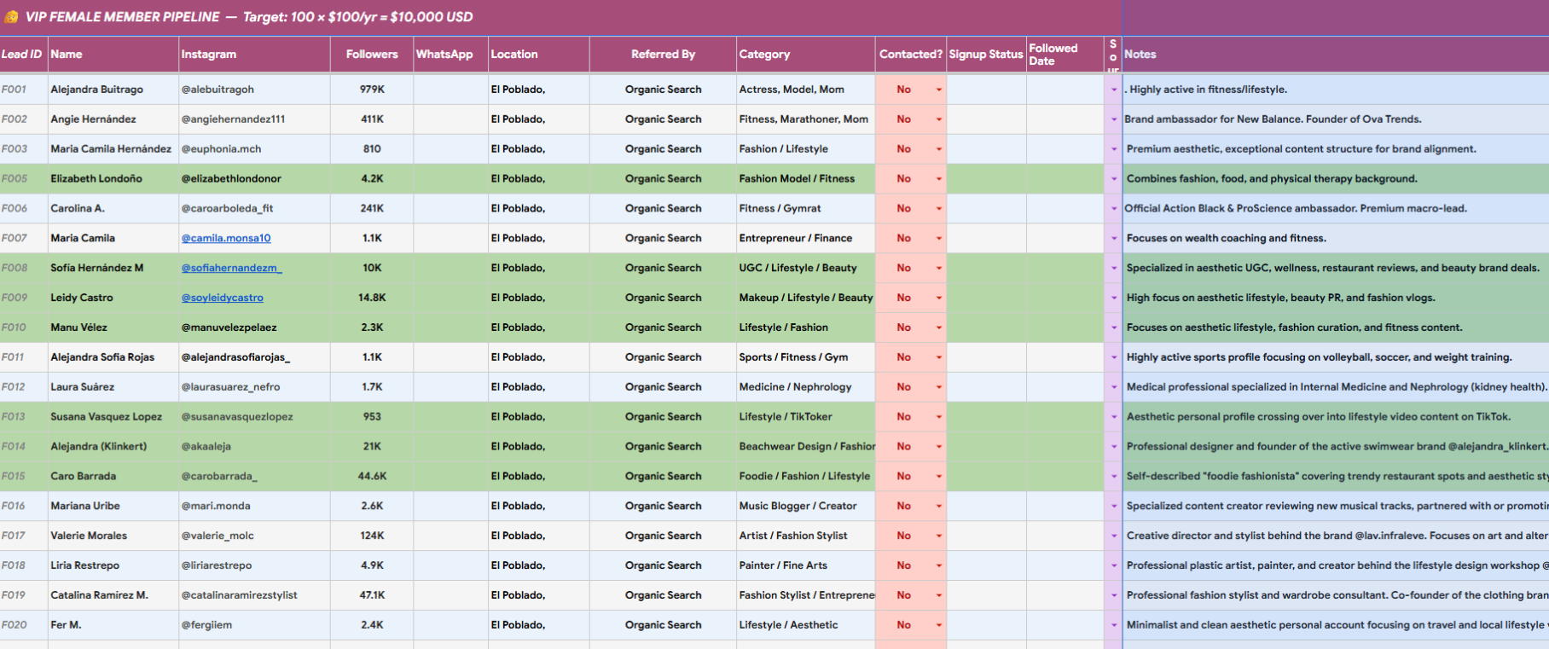
Task: Select the Referred By header cell
Action: pos(663,55)
